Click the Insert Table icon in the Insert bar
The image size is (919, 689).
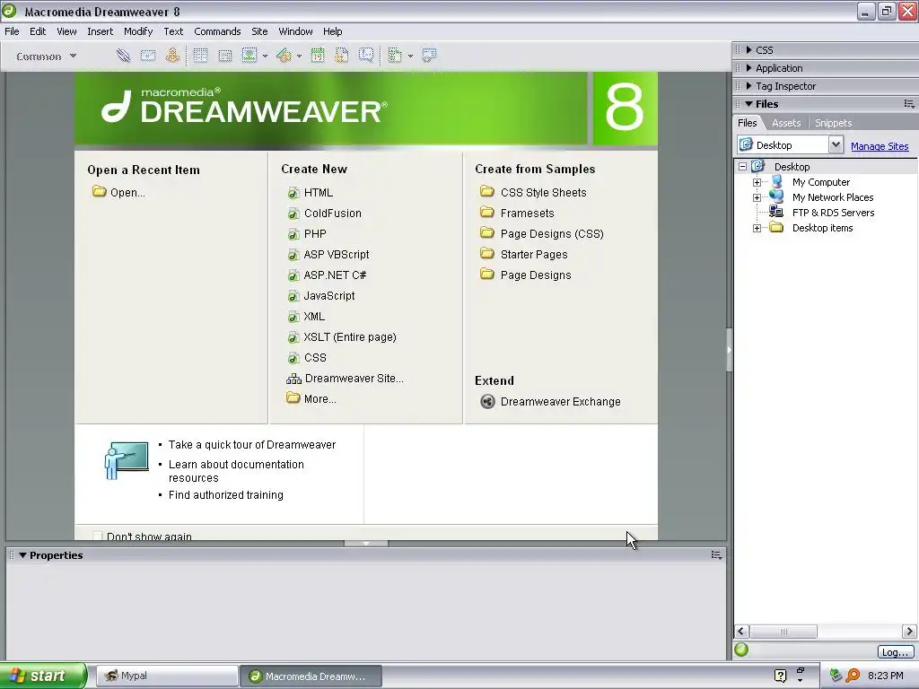click(200, 56)
